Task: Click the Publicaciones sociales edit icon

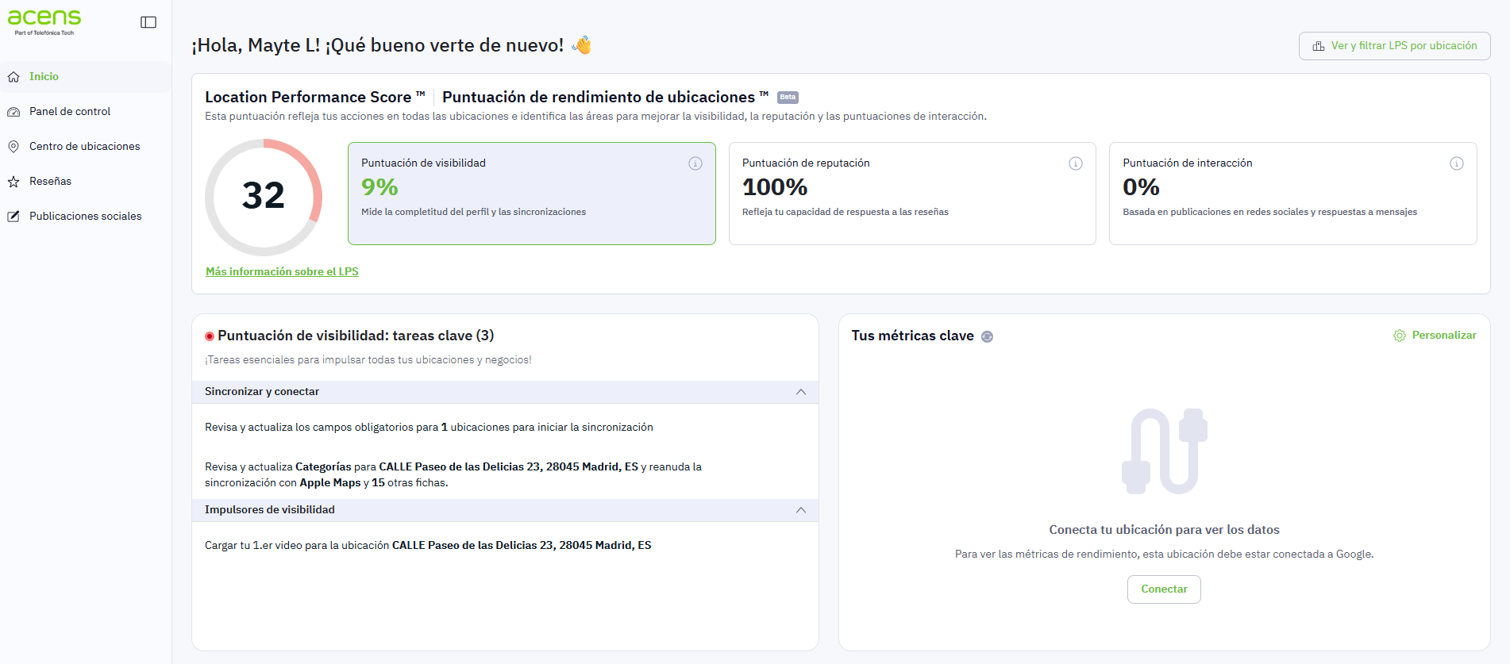Action: [13, 217]
